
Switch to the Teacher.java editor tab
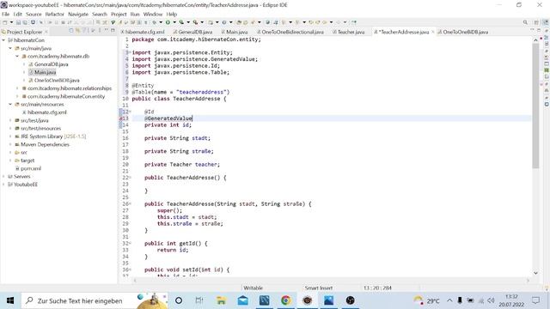(349, 32)
